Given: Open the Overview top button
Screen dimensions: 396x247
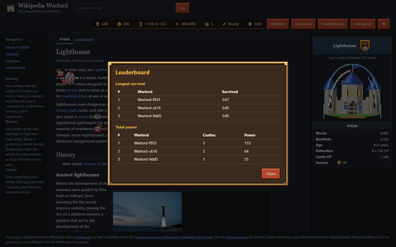Looking at the screenshot, I should coord(303,24).
